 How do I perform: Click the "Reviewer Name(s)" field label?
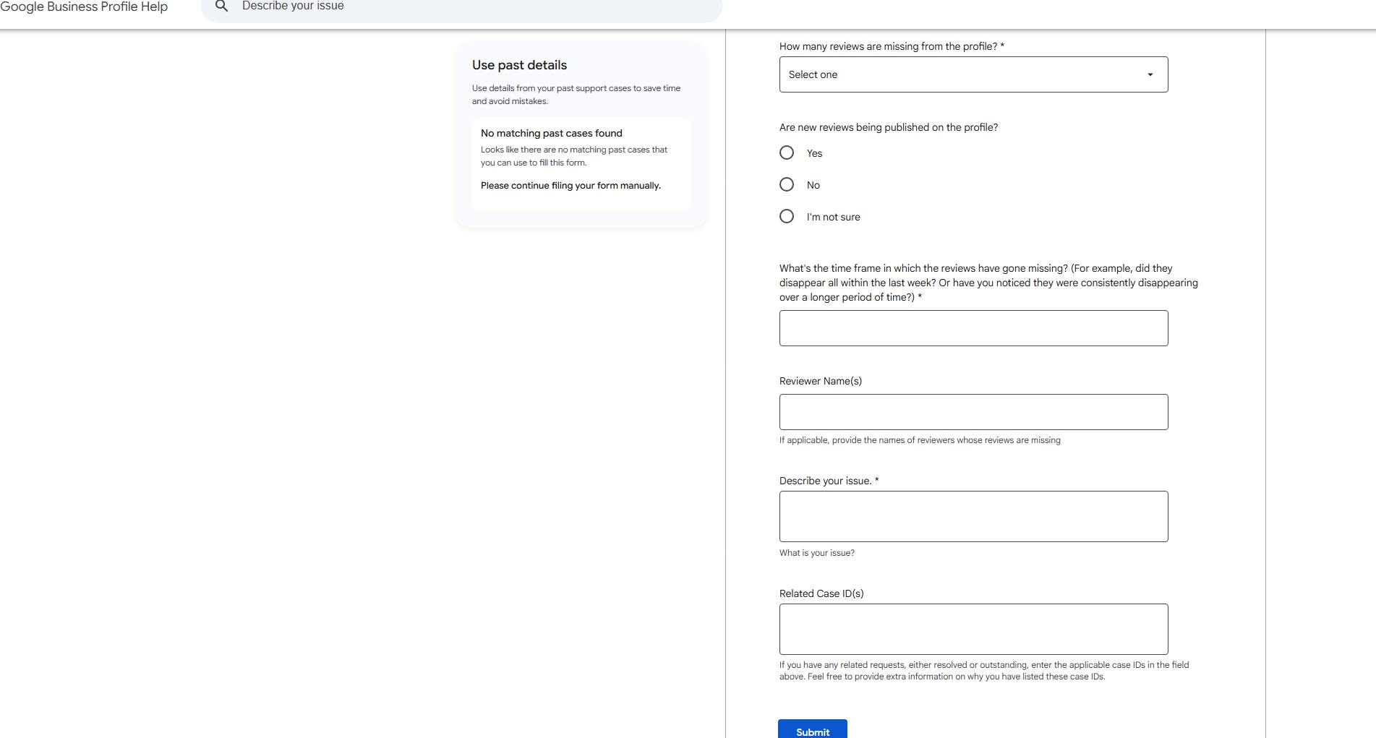point(820,381)
